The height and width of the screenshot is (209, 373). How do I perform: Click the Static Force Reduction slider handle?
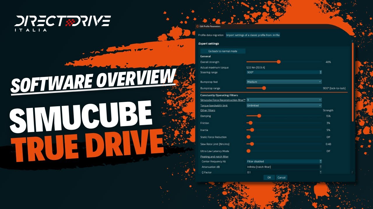(x=249, y=137)
